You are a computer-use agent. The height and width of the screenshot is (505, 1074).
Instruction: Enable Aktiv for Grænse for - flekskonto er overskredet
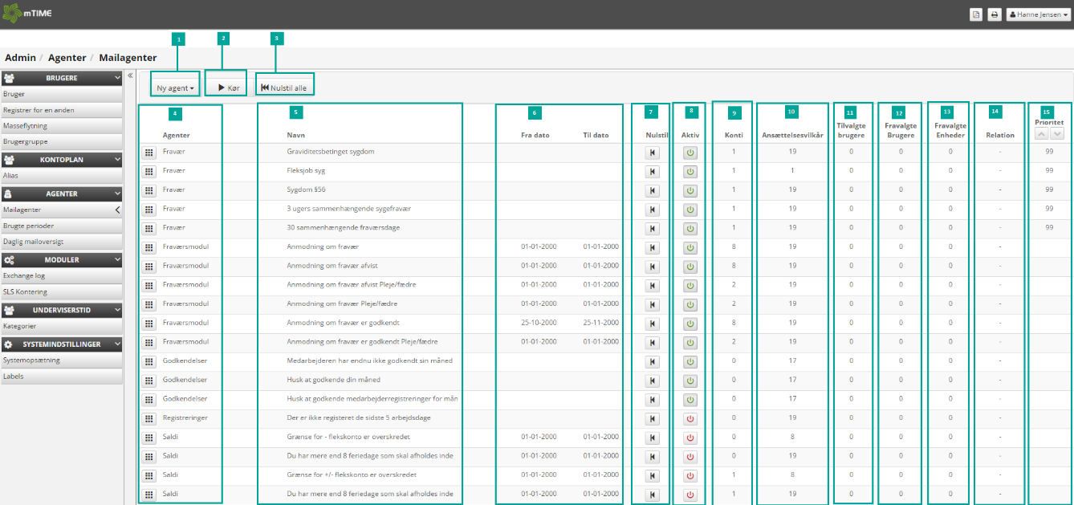(690, 438)
